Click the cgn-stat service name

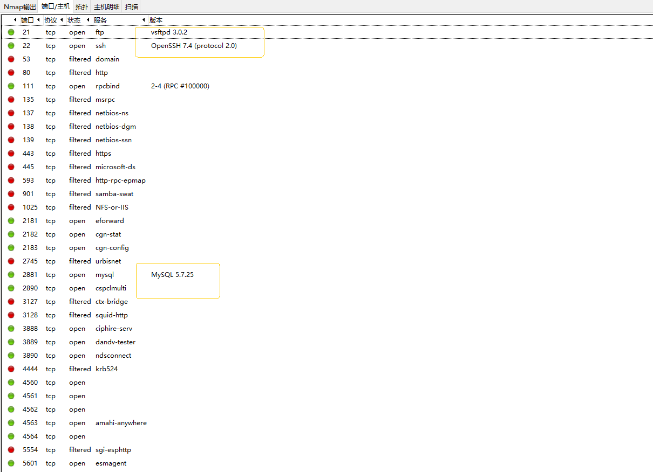[x=108, y=234]
